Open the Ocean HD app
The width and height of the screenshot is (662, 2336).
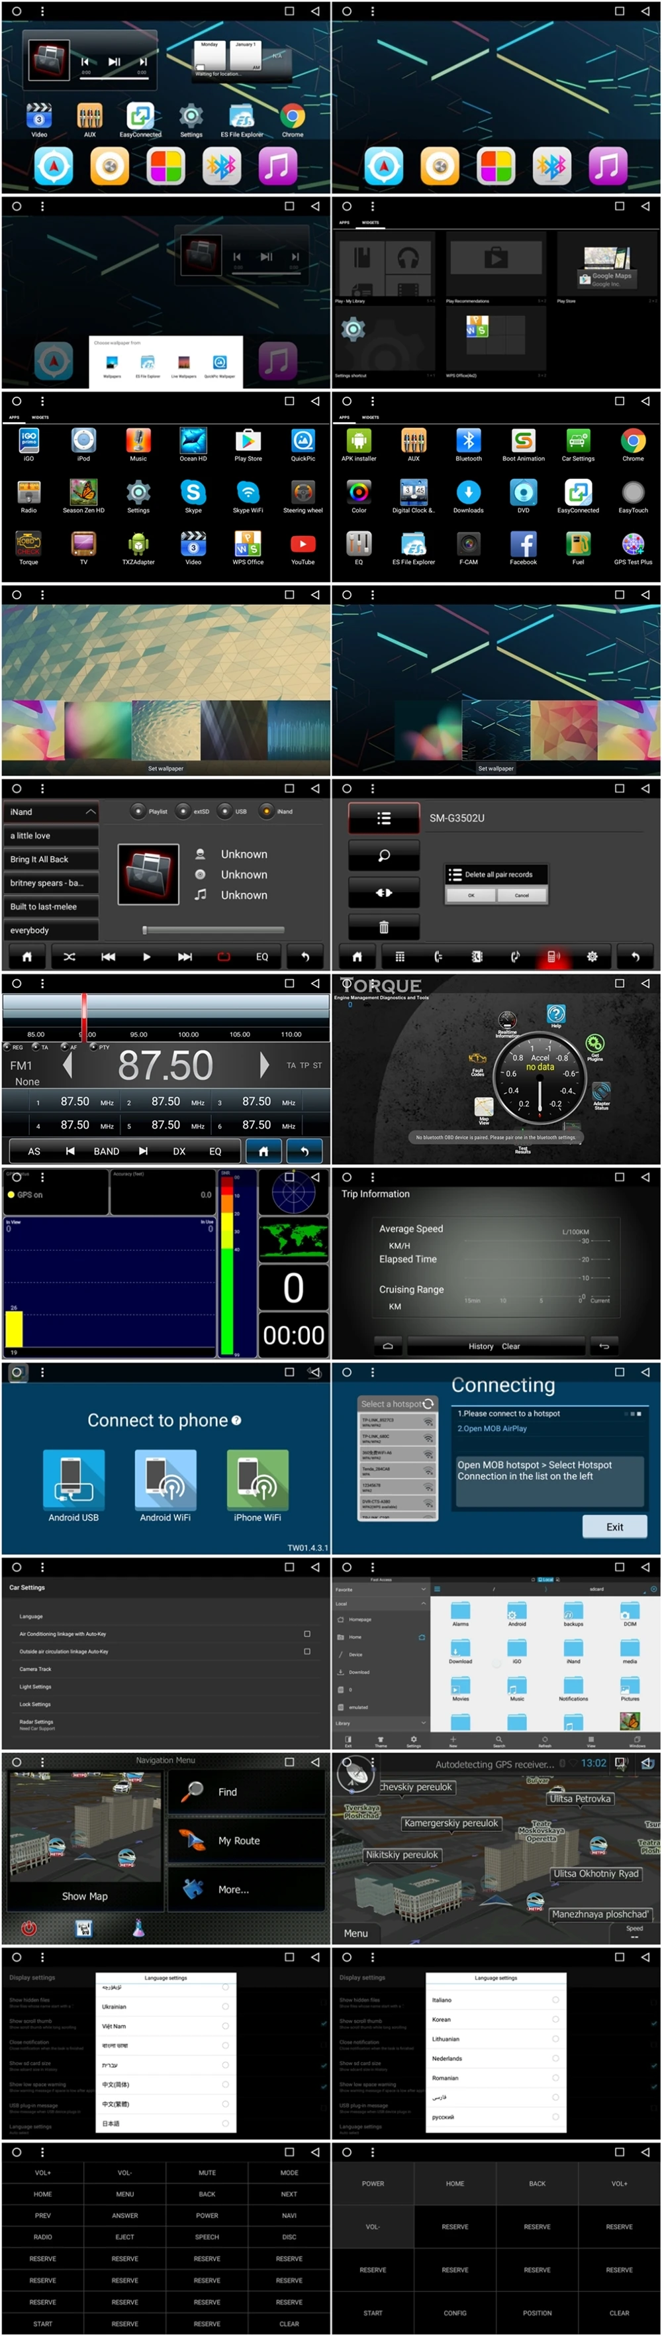(x=193, y=441)
